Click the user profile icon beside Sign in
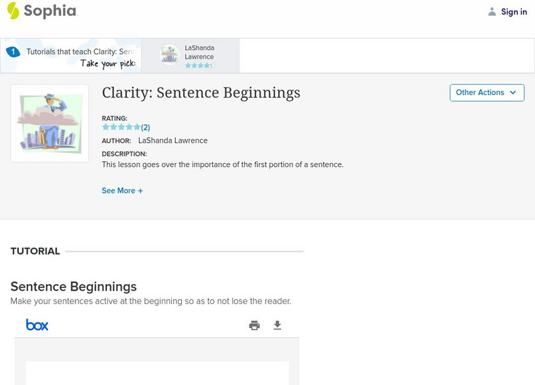Image resolution: width=535 pixels, height=385 pixels. pyautogui.click(x=492, y=11)
